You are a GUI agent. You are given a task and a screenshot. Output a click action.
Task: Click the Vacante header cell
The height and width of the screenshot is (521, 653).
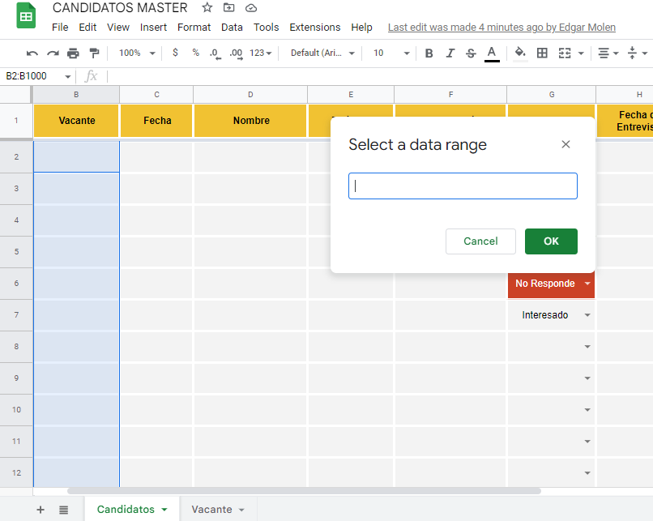point(77,121)
